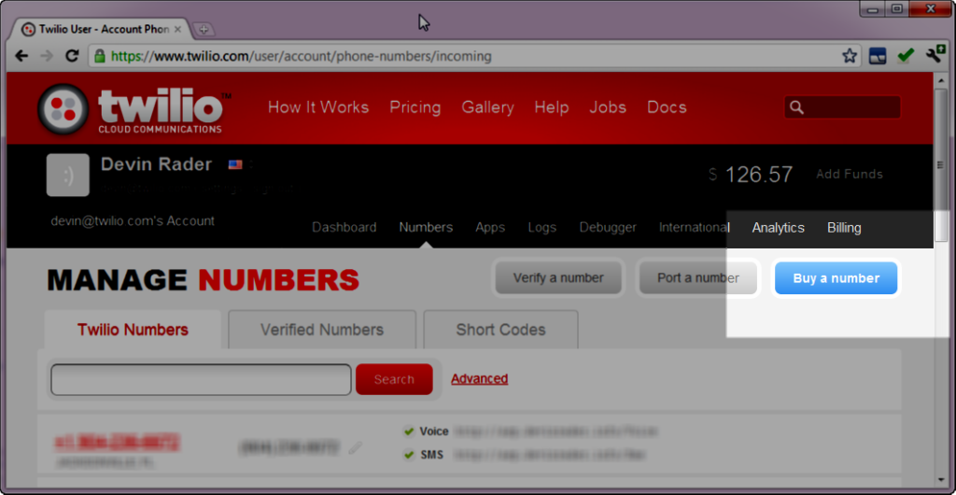Click the user avatar smiley image

pyautogui.click(x=68, y=176)
